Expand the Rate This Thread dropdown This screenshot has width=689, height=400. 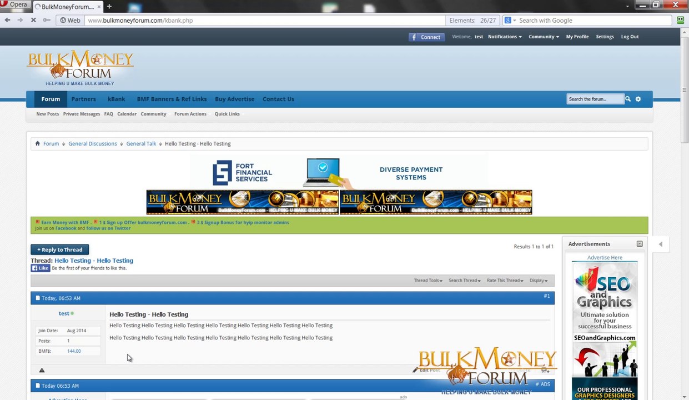505,281
